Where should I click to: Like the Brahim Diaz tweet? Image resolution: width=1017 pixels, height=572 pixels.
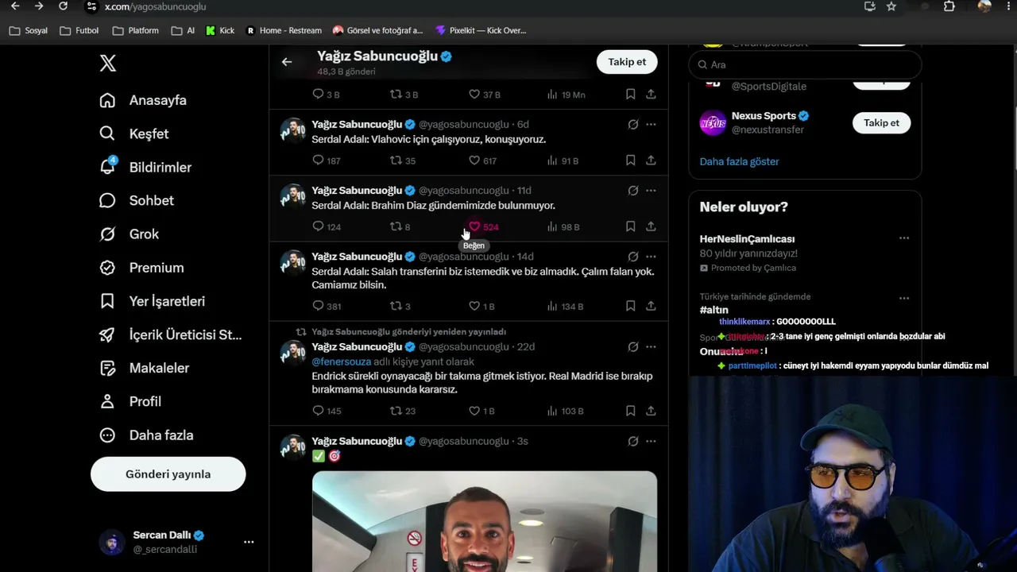(483, 226)
